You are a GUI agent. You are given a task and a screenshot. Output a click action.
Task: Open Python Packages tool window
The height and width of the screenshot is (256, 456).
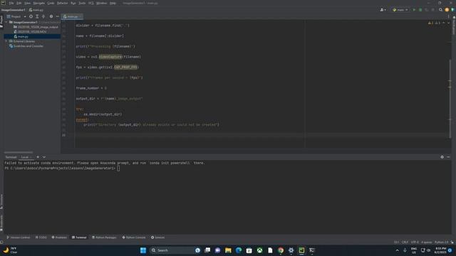point(104,238)
